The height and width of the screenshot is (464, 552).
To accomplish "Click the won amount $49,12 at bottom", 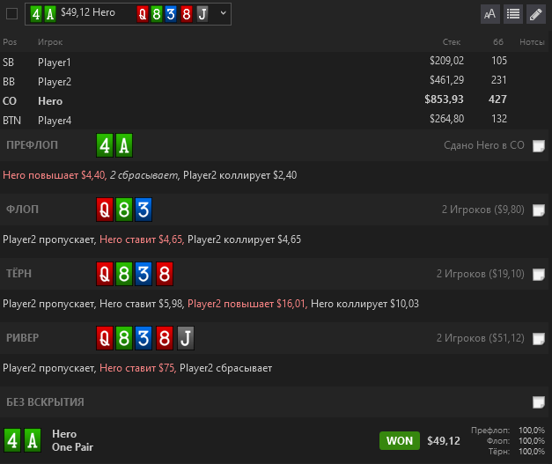I will coord(444,441).
